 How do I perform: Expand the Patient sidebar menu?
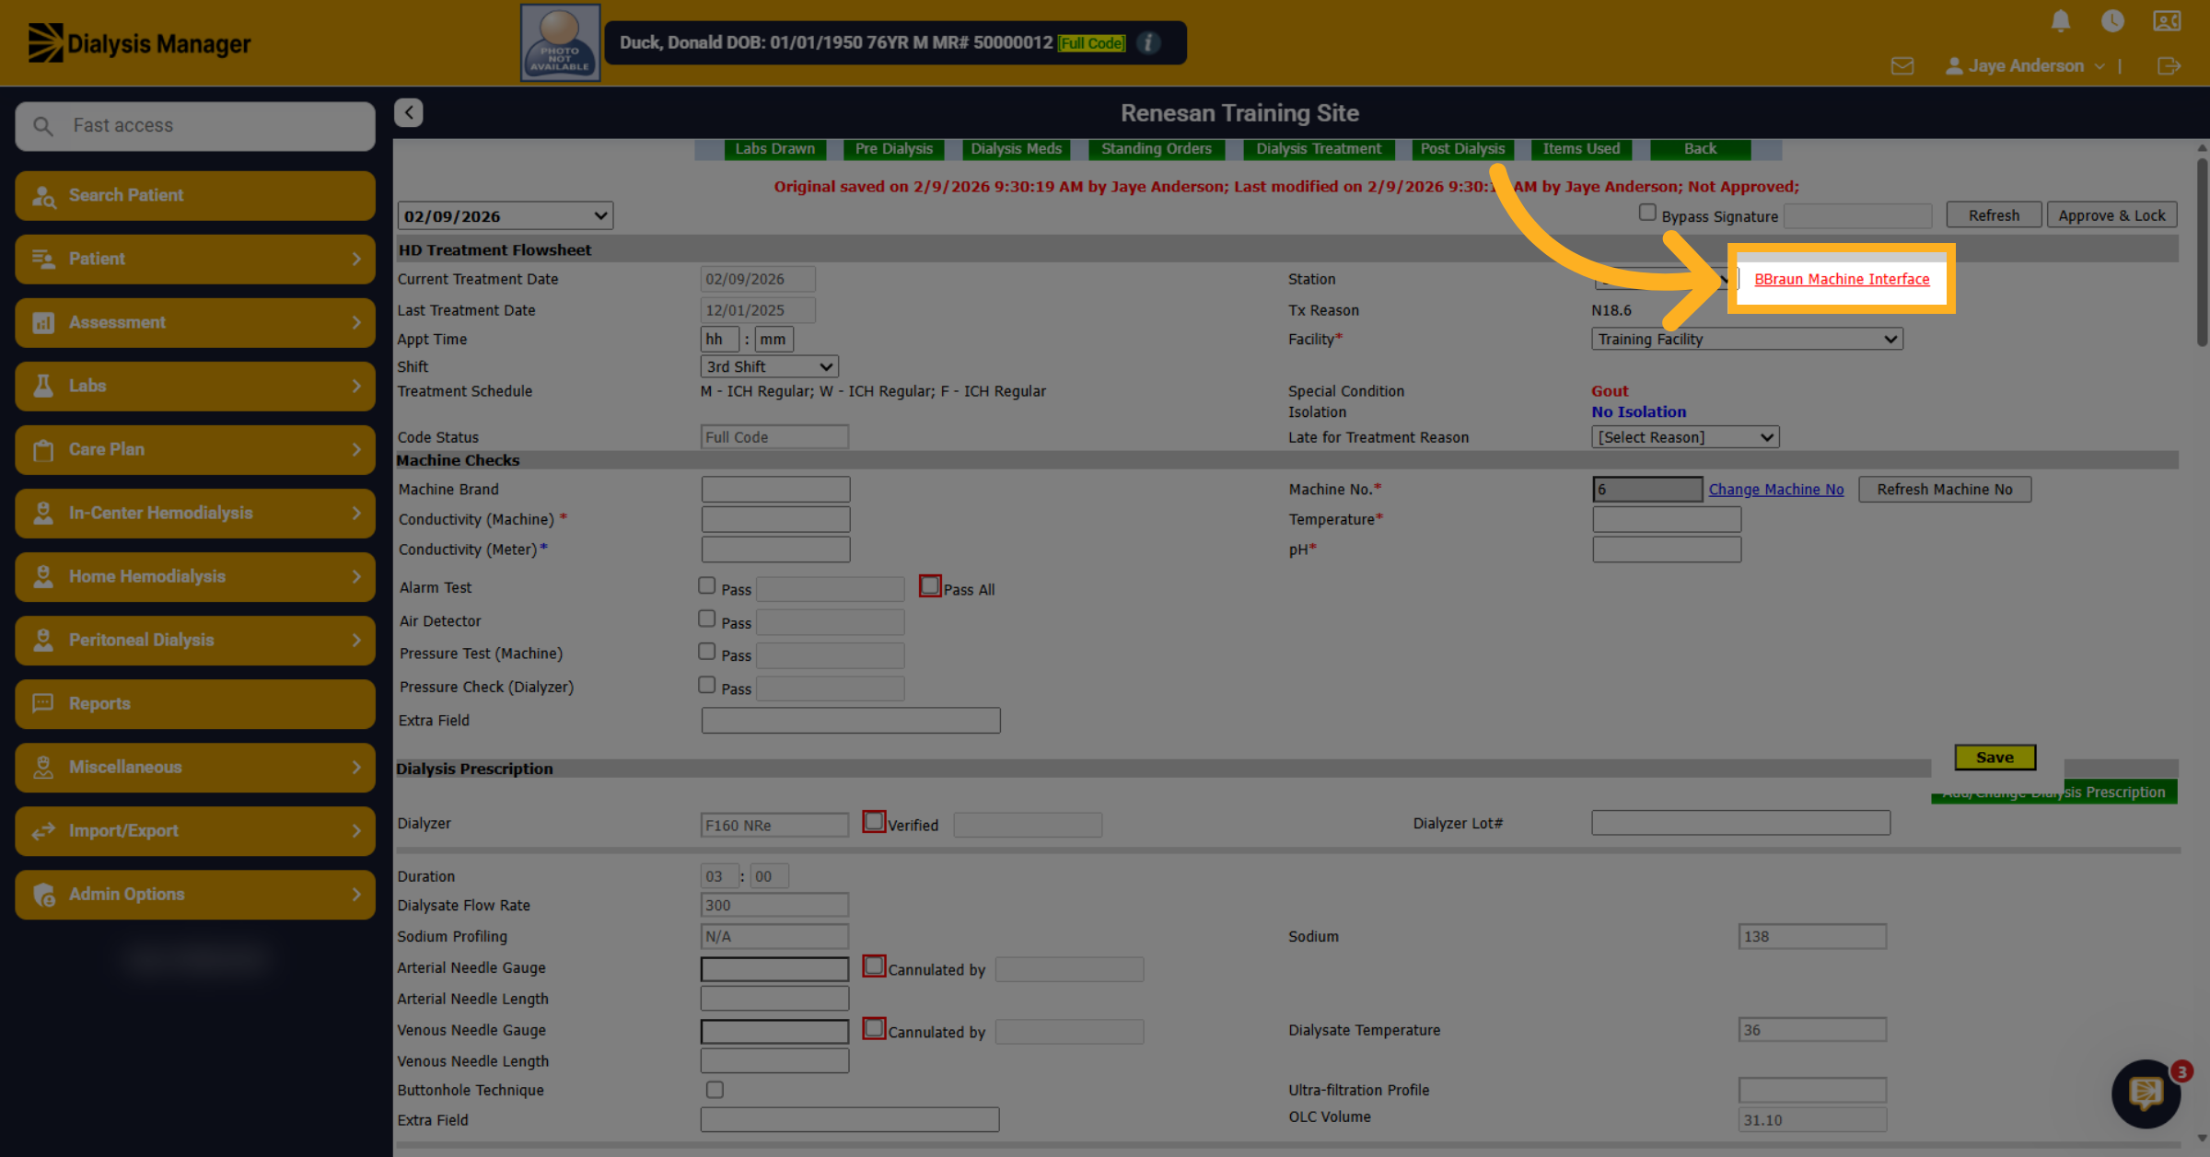195,259
